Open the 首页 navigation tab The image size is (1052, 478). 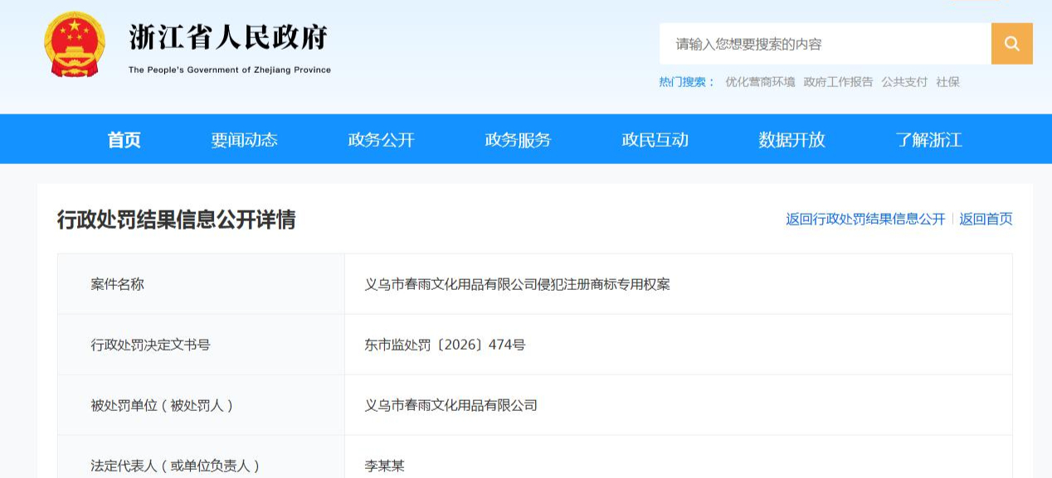(124, 140)
